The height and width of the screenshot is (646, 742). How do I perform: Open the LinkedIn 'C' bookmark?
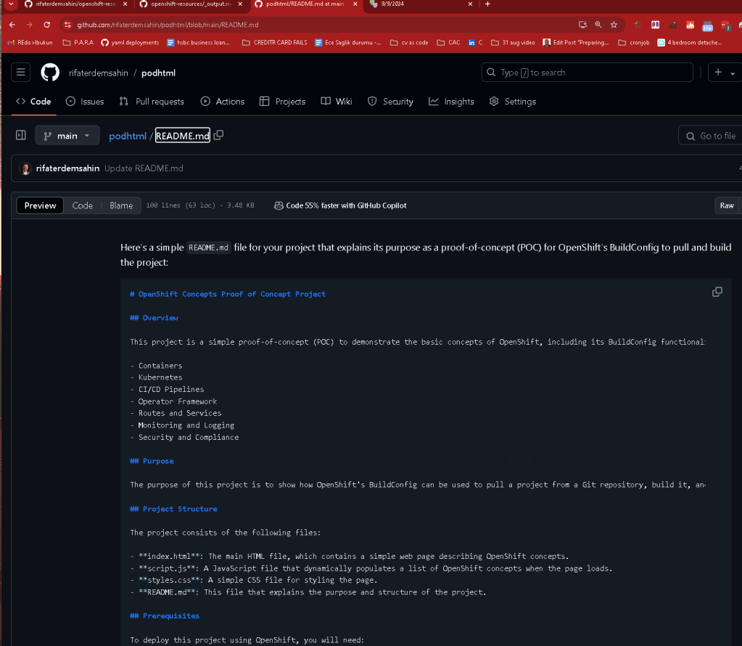click(475, 43)
